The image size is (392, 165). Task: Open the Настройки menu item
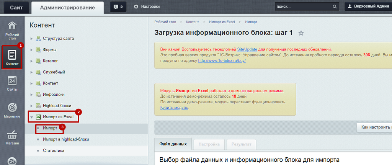point(150,7)
